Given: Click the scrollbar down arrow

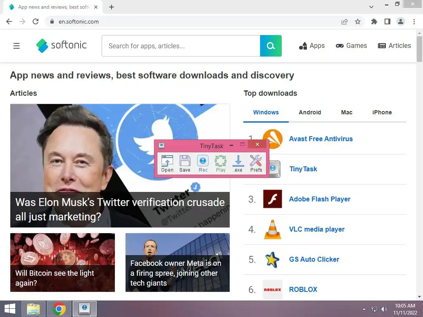Looking at the screenshot, I should (x=419, y=297).
